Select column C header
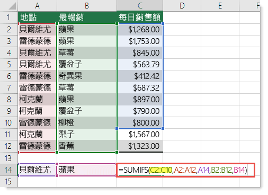Image resolution: width=268 pixels, height=195 pixels. coord(140,6)
